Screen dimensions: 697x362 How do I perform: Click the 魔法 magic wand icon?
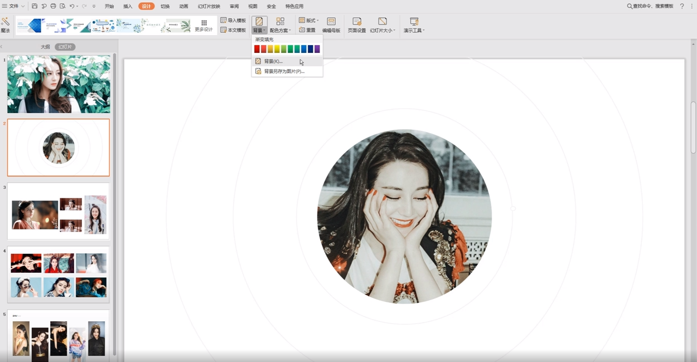click(x=6, y=25)
